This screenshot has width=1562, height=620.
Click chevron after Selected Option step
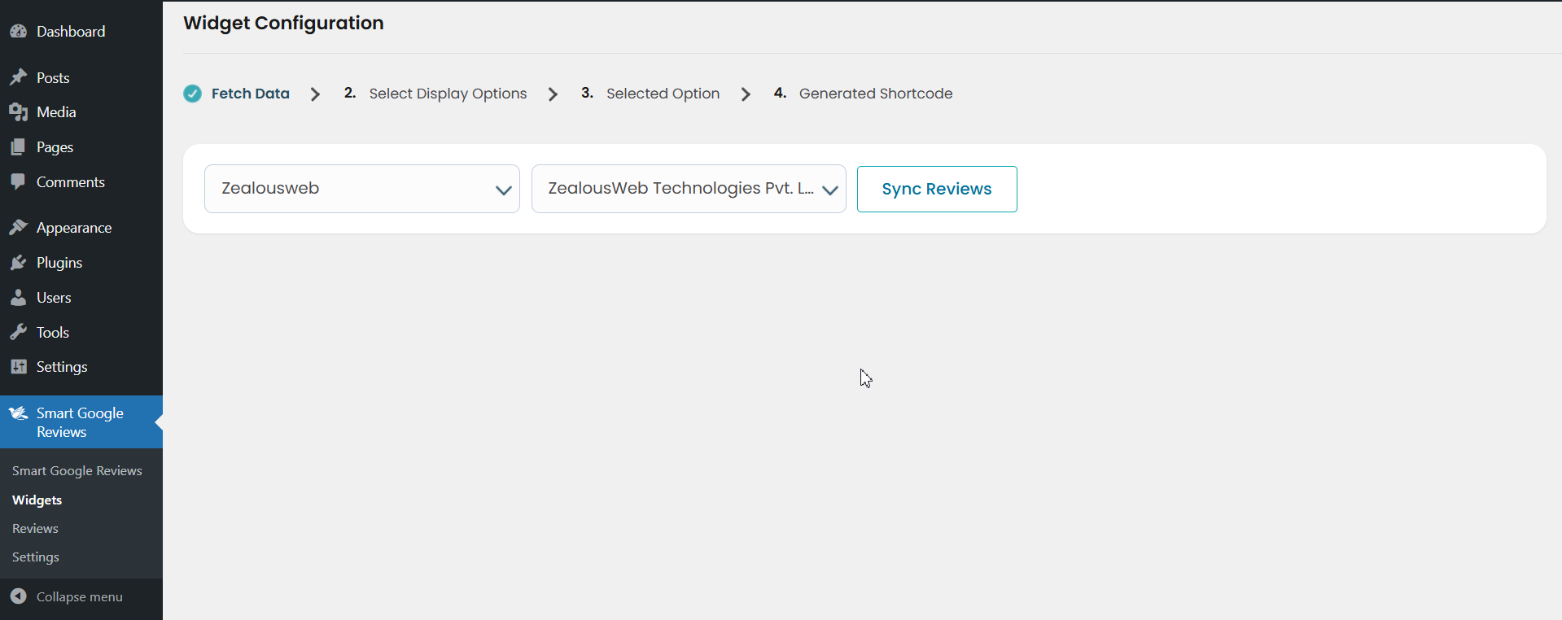click(746, 94)
